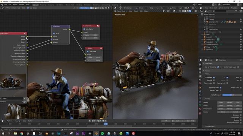Adjust Alpha value on Composite node
This screenshot has width=243, height=136.
point(91,35)
